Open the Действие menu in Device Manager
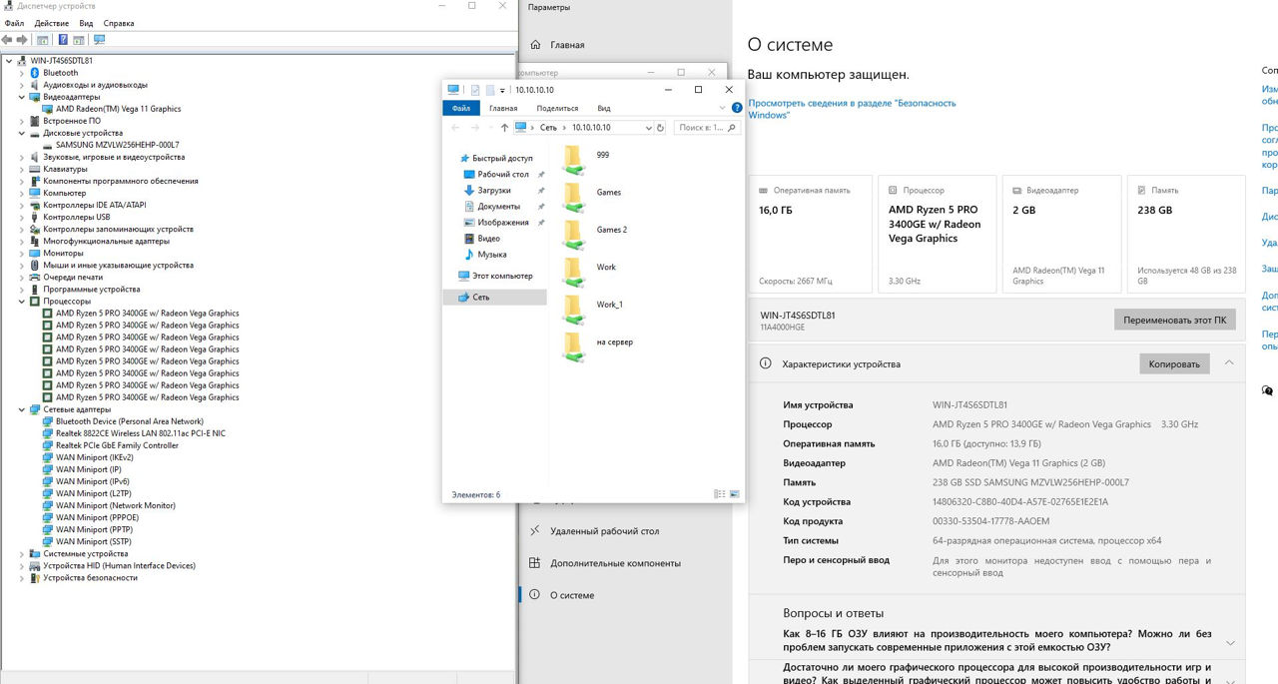 click(52, 23)
